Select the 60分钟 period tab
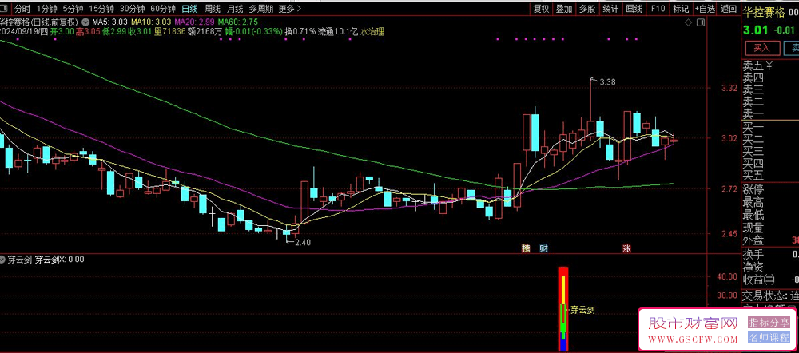 click(163, 9)
